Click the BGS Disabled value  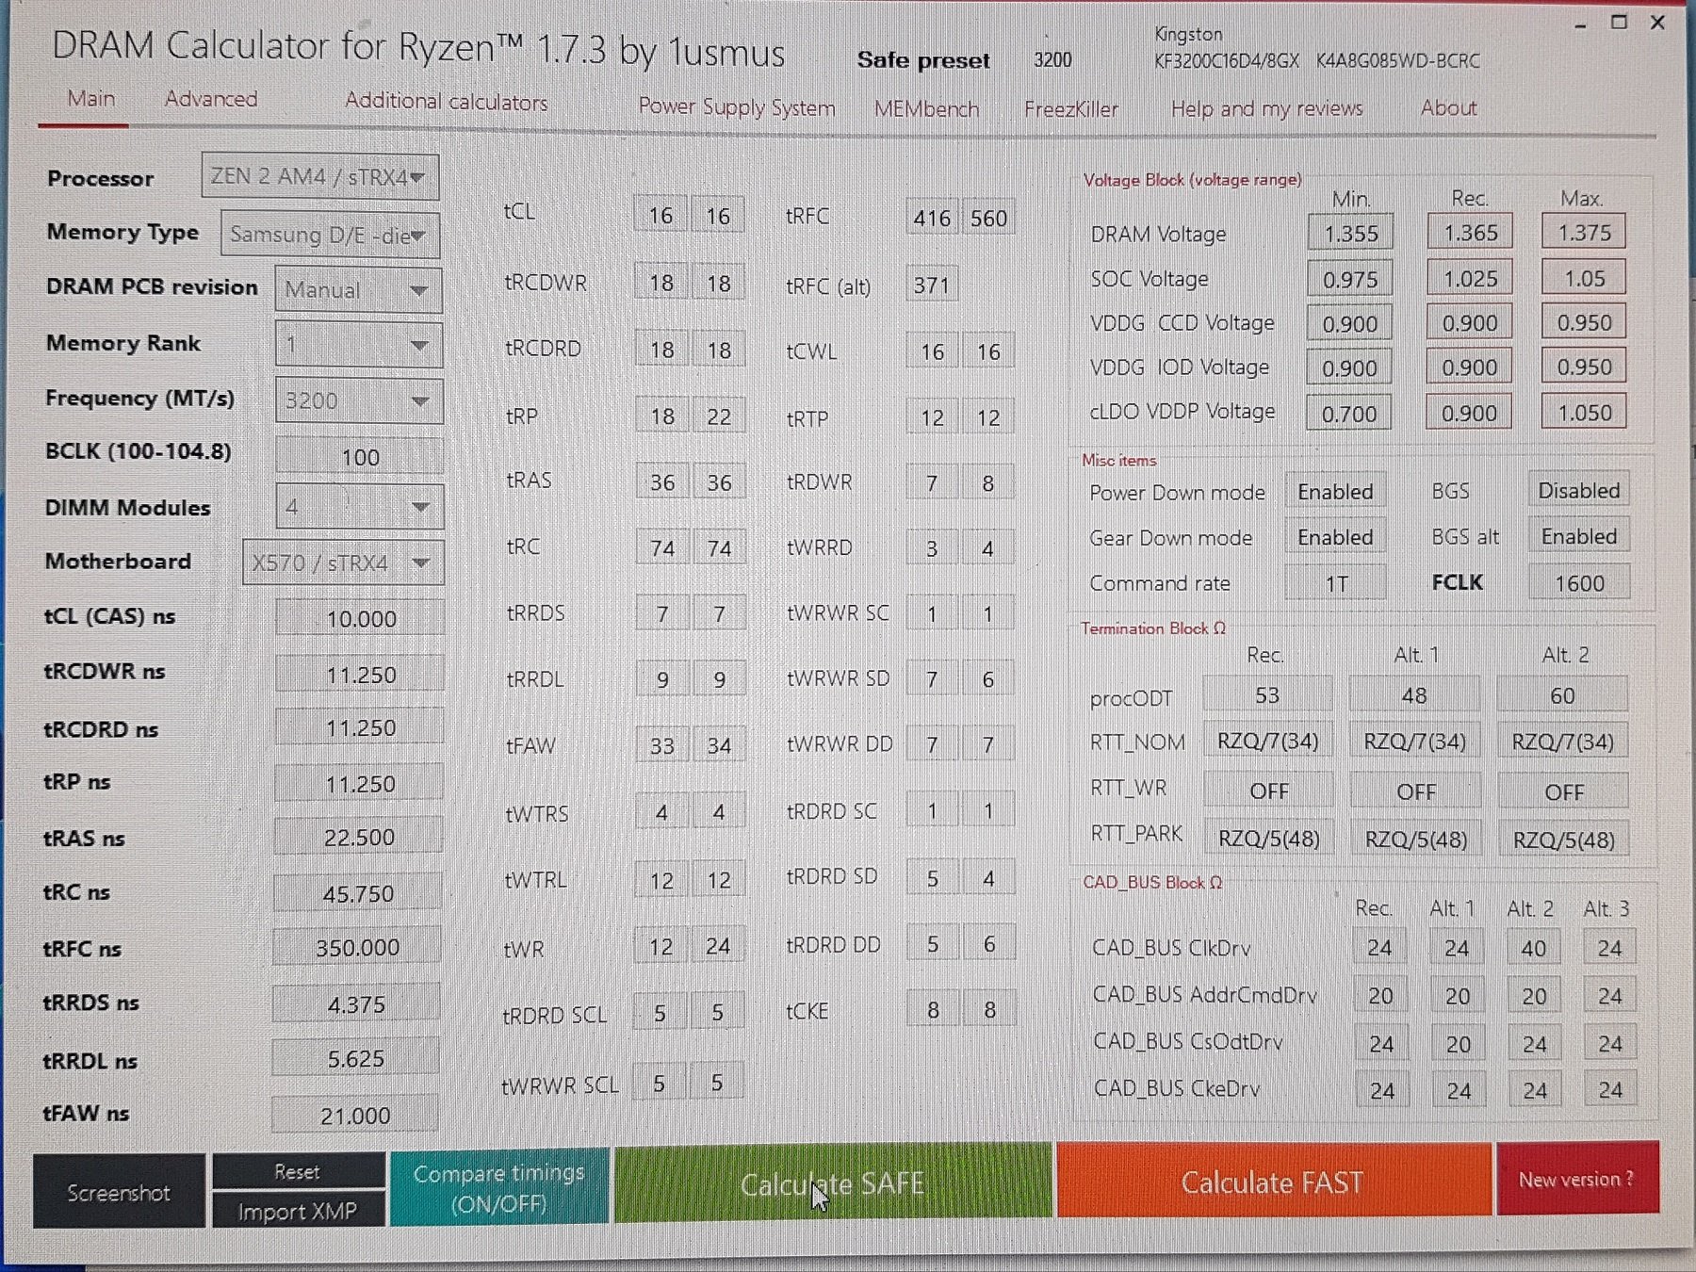tap(1579, 490)
